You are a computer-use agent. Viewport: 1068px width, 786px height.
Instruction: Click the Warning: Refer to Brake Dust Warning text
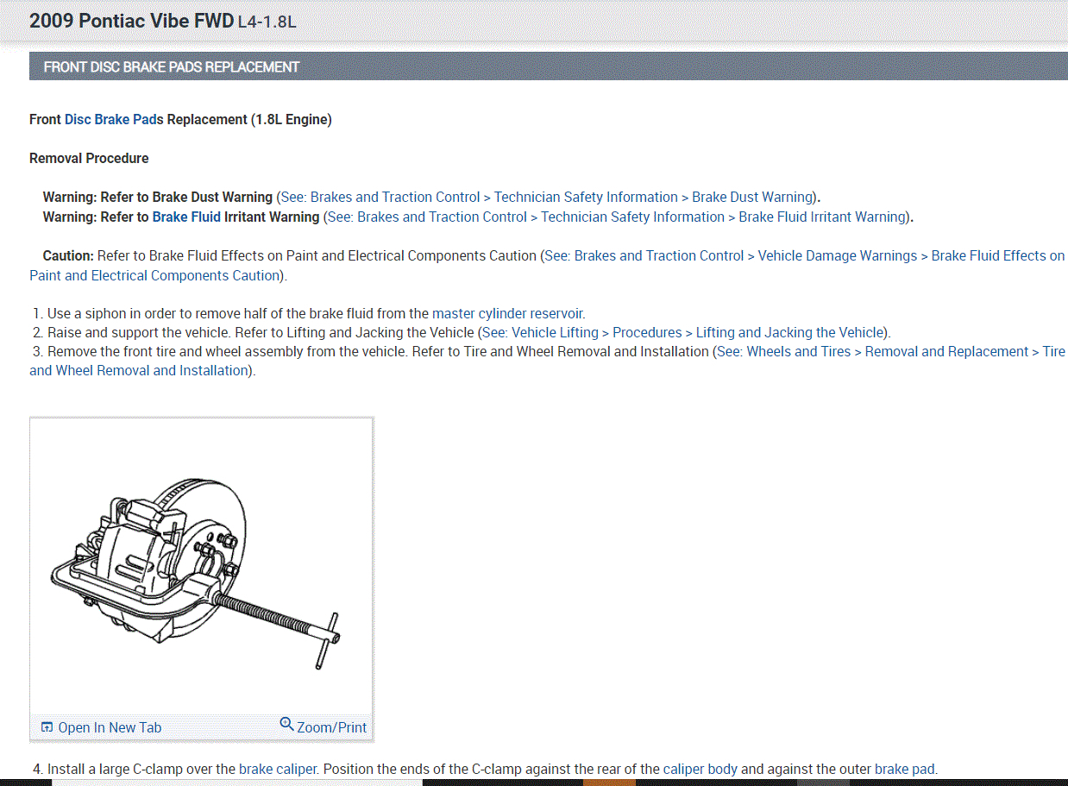point(158,197)
